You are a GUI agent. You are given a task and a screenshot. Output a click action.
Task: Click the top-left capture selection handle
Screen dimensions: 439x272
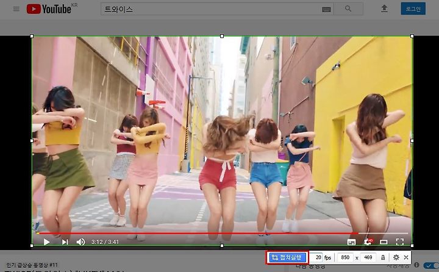point(32,36)
